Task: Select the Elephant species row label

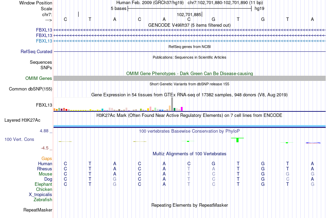Action: [43, 184]
